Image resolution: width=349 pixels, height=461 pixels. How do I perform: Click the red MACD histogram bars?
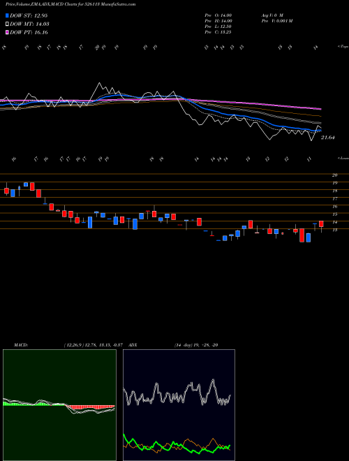pyautogui.click(x=89, y=407)
